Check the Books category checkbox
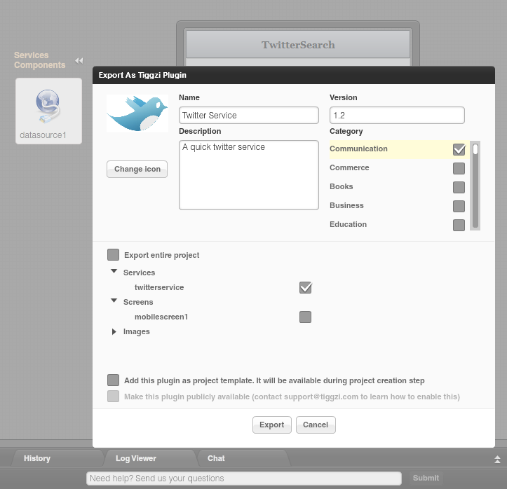Screen dimensions: 507x489 459,187
